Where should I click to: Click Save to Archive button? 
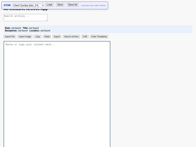pyautogui.click(x=71, y=37)
